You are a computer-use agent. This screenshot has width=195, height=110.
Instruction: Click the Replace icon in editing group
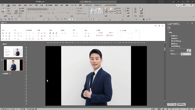[126, 11]
